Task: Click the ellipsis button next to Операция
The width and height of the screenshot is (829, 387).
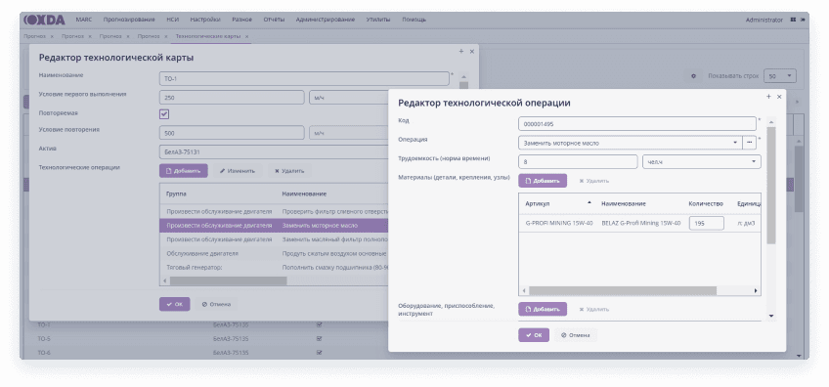Action: [750, 143]
